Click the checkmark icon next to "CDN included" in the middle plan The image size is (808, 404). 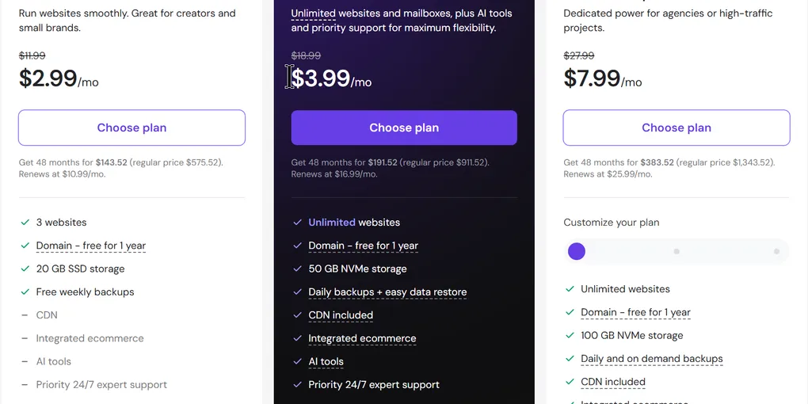297,315
